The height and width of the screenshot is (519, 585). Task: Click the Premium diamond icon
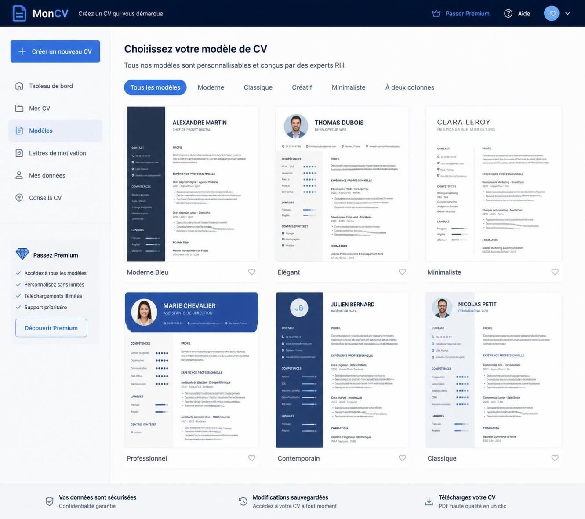coord(22,254)
